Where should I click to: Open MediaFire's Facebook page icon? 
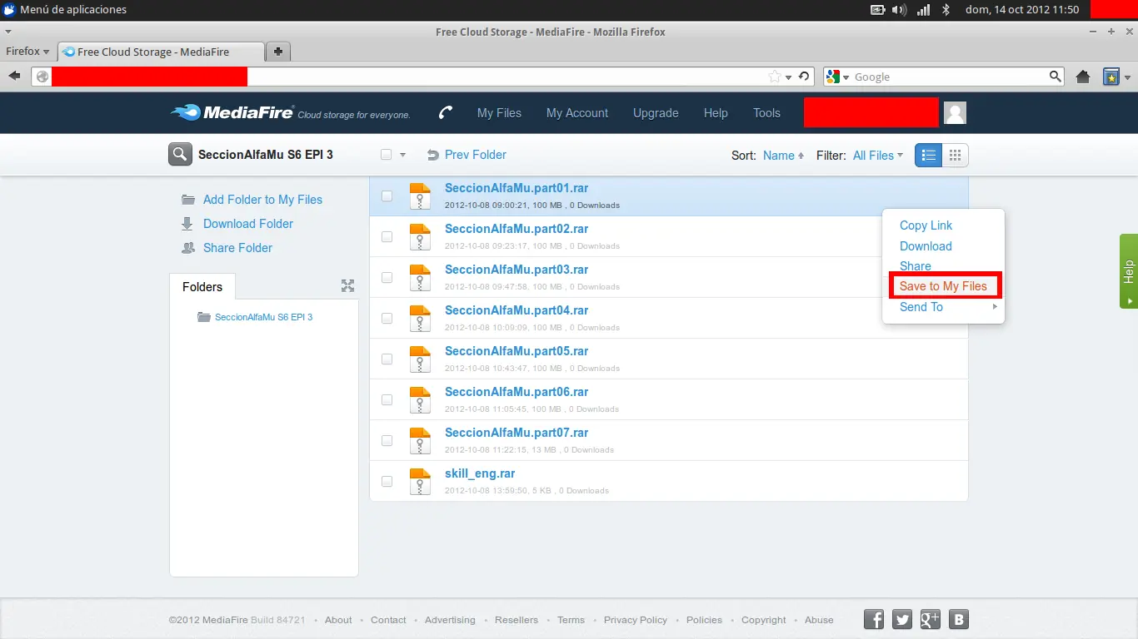click(874, 619)
